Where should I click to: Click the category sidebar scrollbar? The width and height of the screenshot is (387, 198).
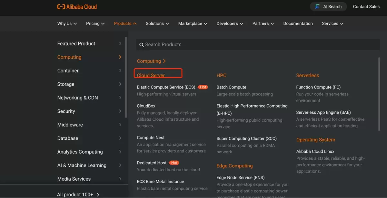coord(126,77)
